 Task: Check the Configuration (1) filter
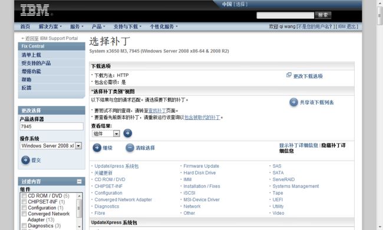pos(24,208)
